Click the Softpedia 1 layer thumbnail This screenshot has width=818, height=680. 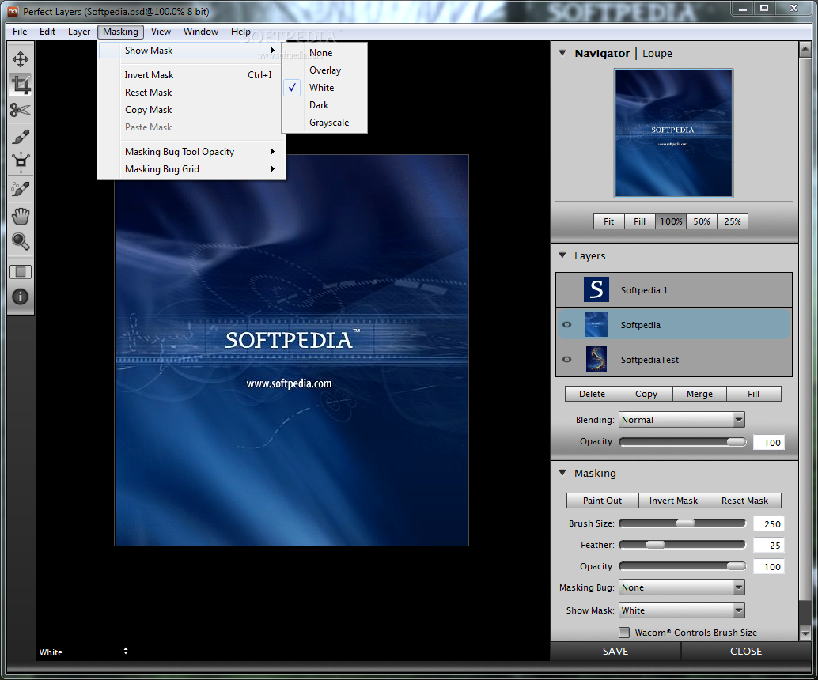[596, 290]
